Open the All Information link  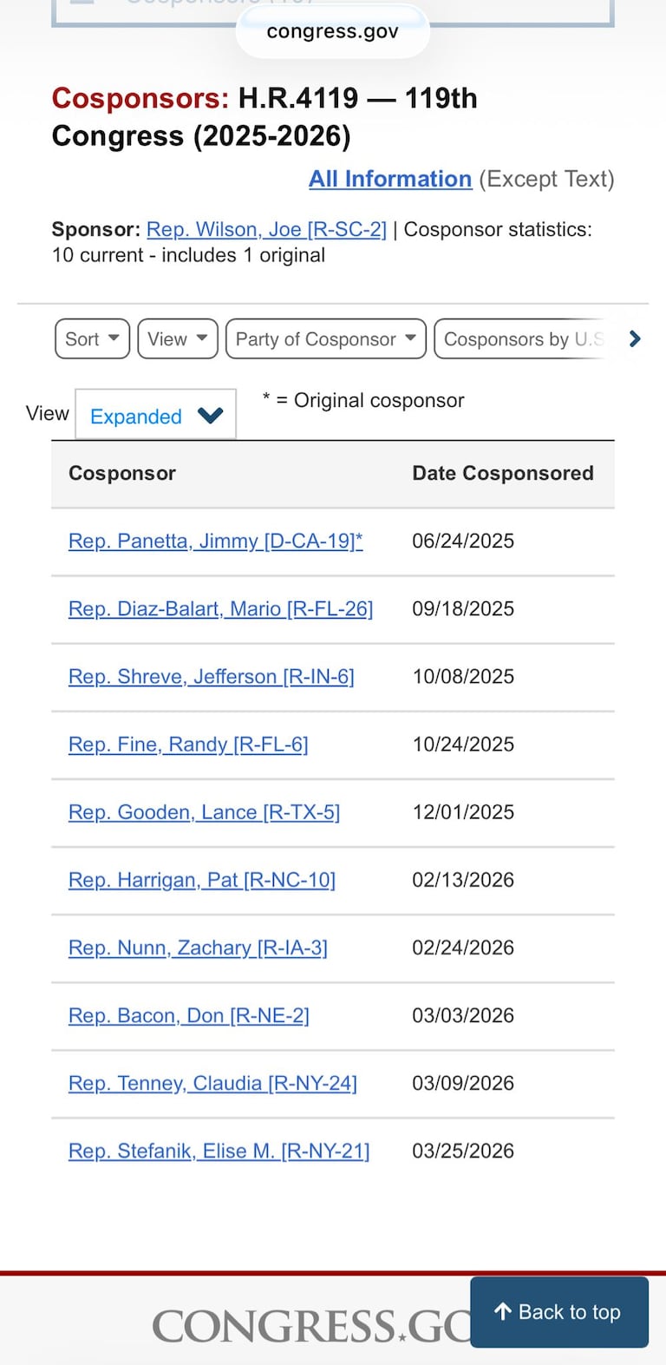tap(390, 179)
